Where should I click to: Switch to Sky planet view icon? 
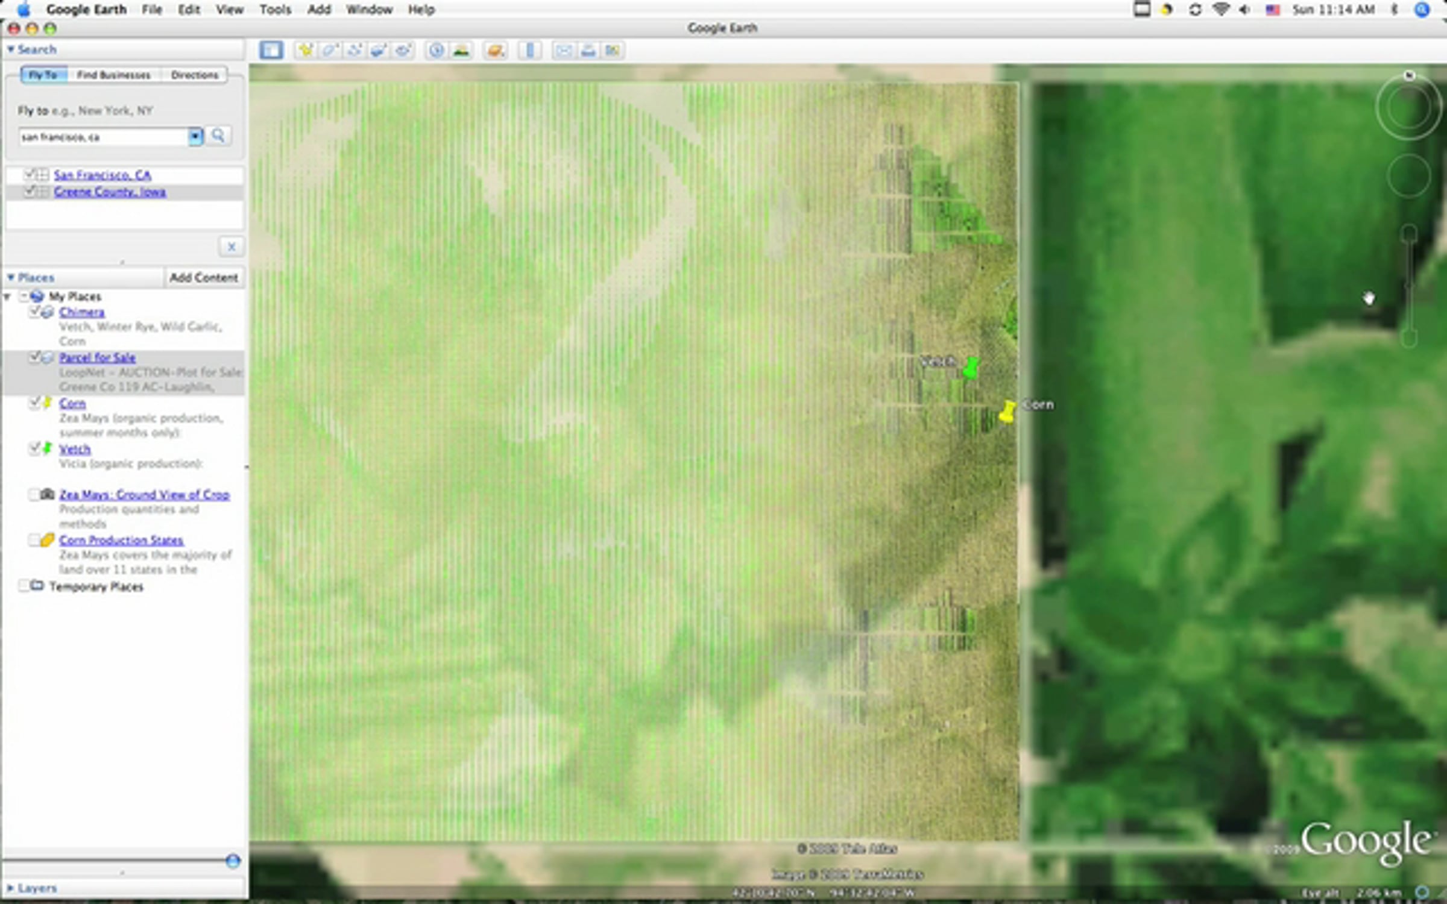coord(495,50)
